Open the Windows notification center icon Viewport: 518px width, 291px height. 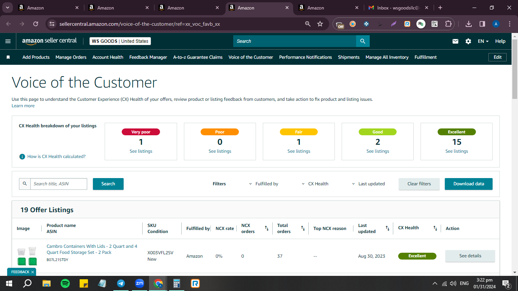coord(506,283)
